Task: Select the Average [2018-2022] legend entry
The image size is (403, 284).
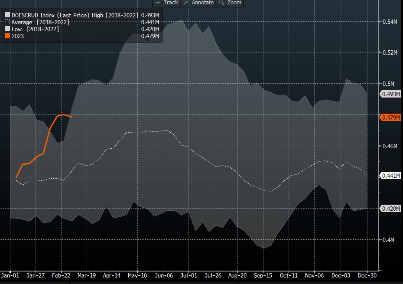Action: click(x=39, y=22)
